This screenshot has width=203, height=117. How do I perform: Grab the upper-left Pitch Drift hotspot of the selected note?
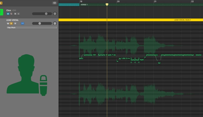[x=131, y=58]
